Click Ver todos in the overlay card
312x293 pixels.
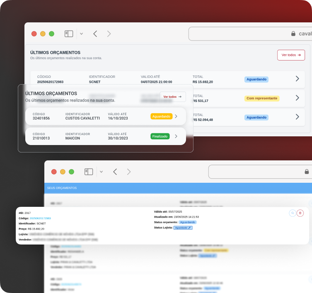(172, 97)
